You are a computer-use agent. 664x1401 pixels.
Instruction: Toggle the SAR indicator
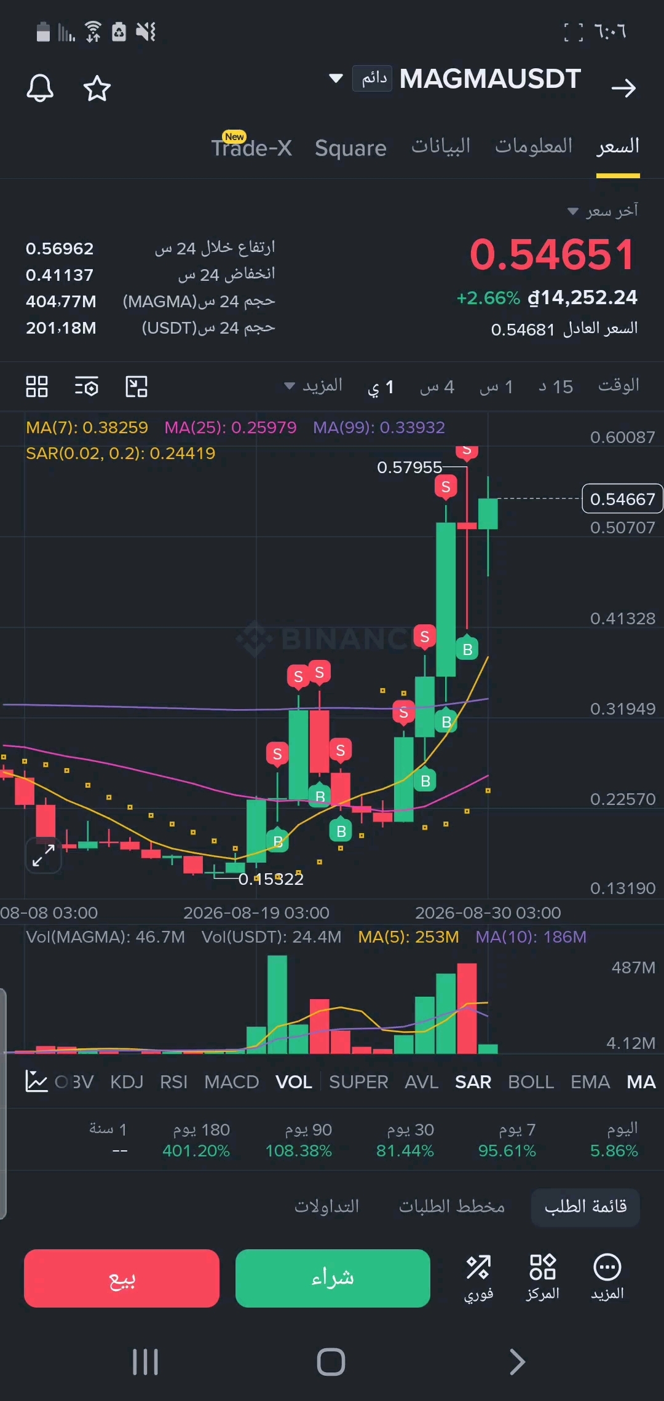473,1082
